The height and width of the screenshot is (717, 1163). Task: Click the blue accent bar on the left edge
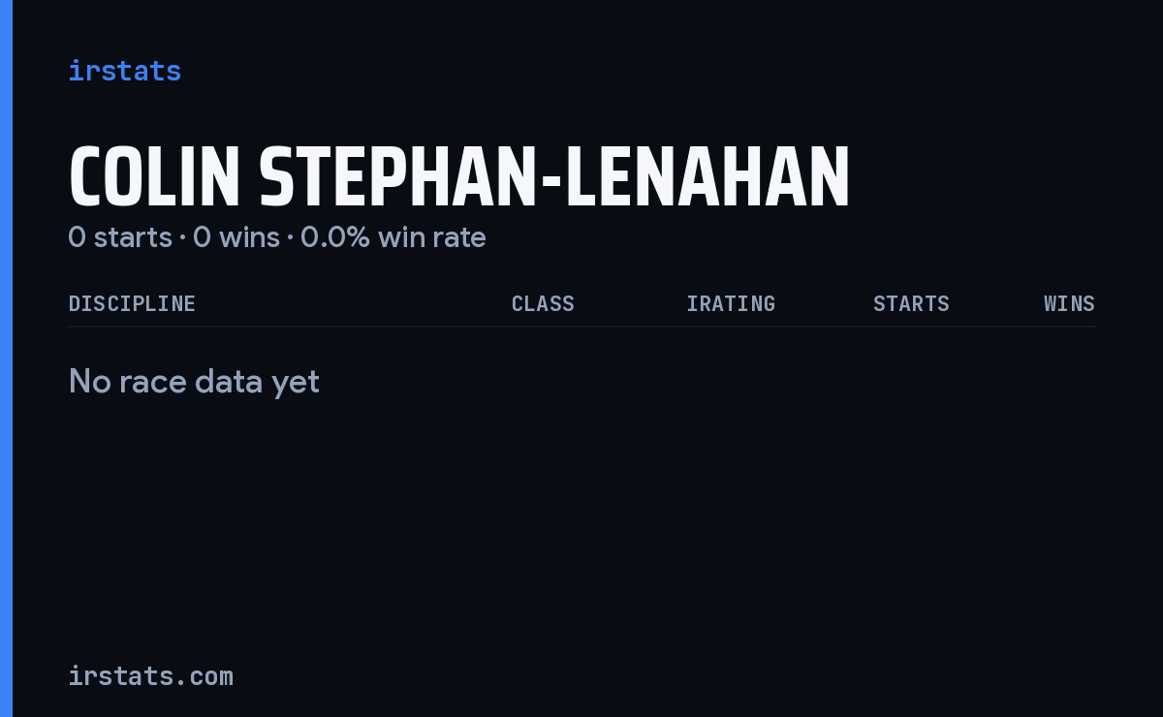(x=6, y=358)
